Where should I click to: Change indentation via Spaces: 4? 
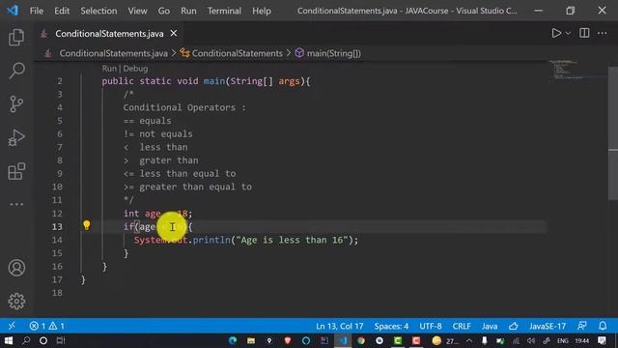(391, 327)
